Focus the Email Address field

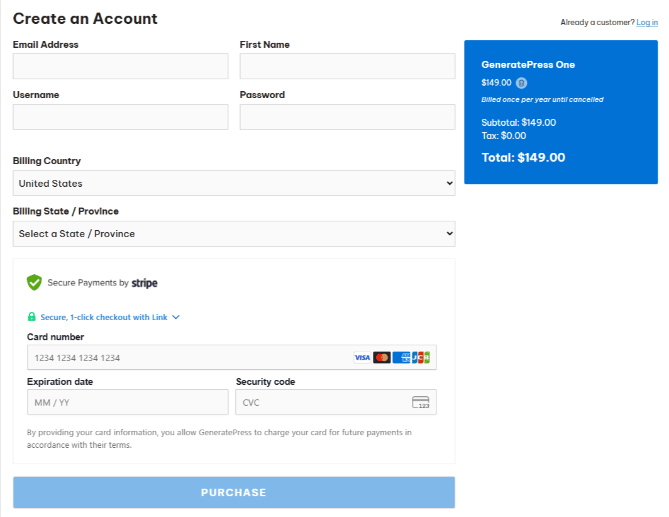coord(120,66)
